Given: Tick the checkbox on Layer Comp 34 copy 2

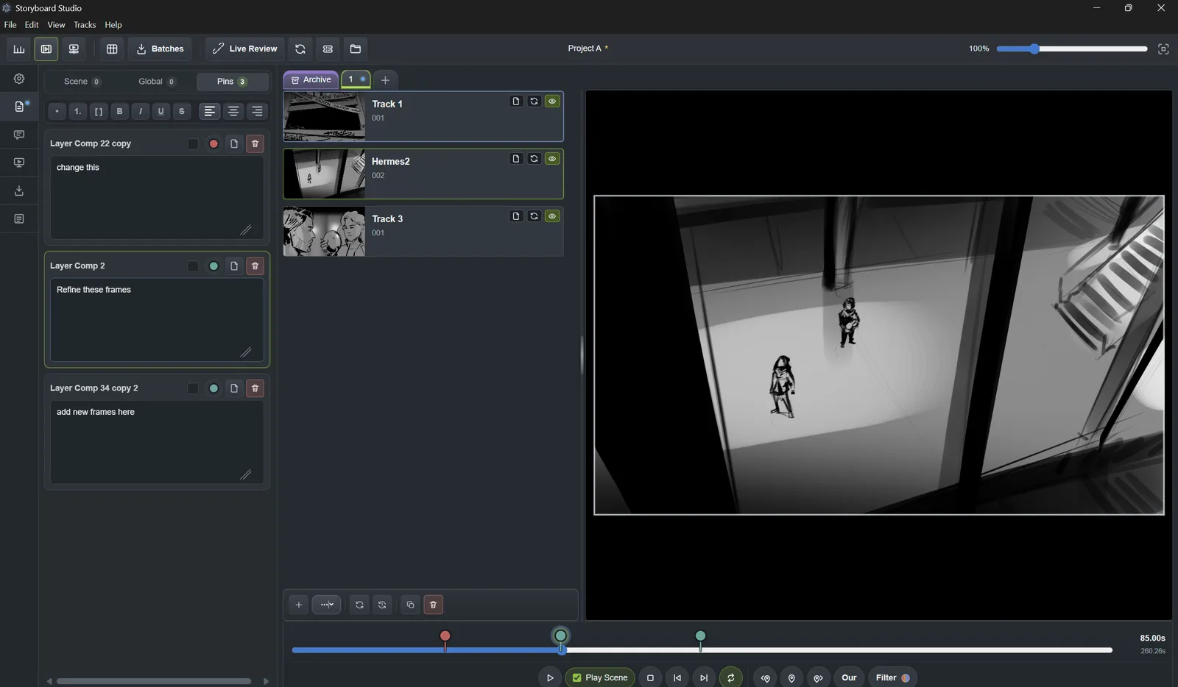Looking at the screenshot, I should click(193, 388).
